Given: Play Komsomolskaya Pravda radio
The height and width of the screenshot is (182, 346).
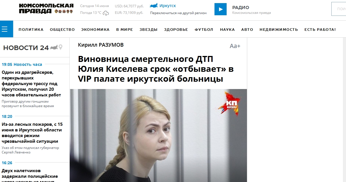Looking at the screenshot, I should coord(220,9).
